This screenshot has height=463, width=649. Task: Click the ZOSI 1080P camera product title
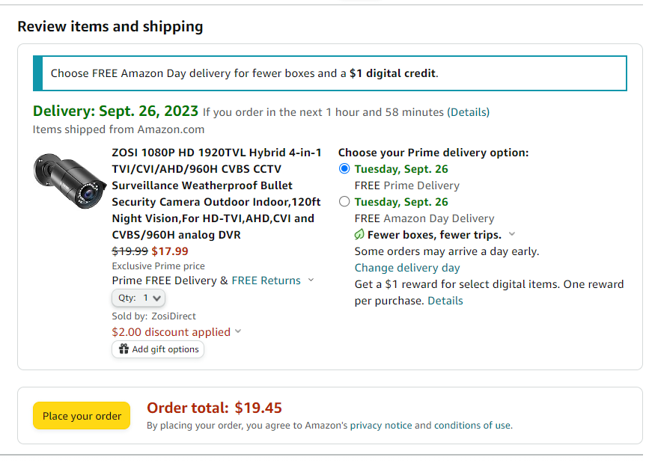pyautogui.click(x=216, y=194)
